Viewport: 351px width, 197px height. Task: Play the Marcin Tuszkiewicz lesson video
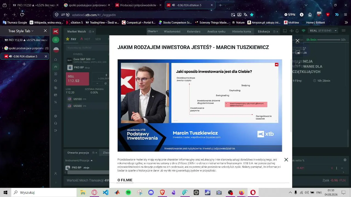200,105
